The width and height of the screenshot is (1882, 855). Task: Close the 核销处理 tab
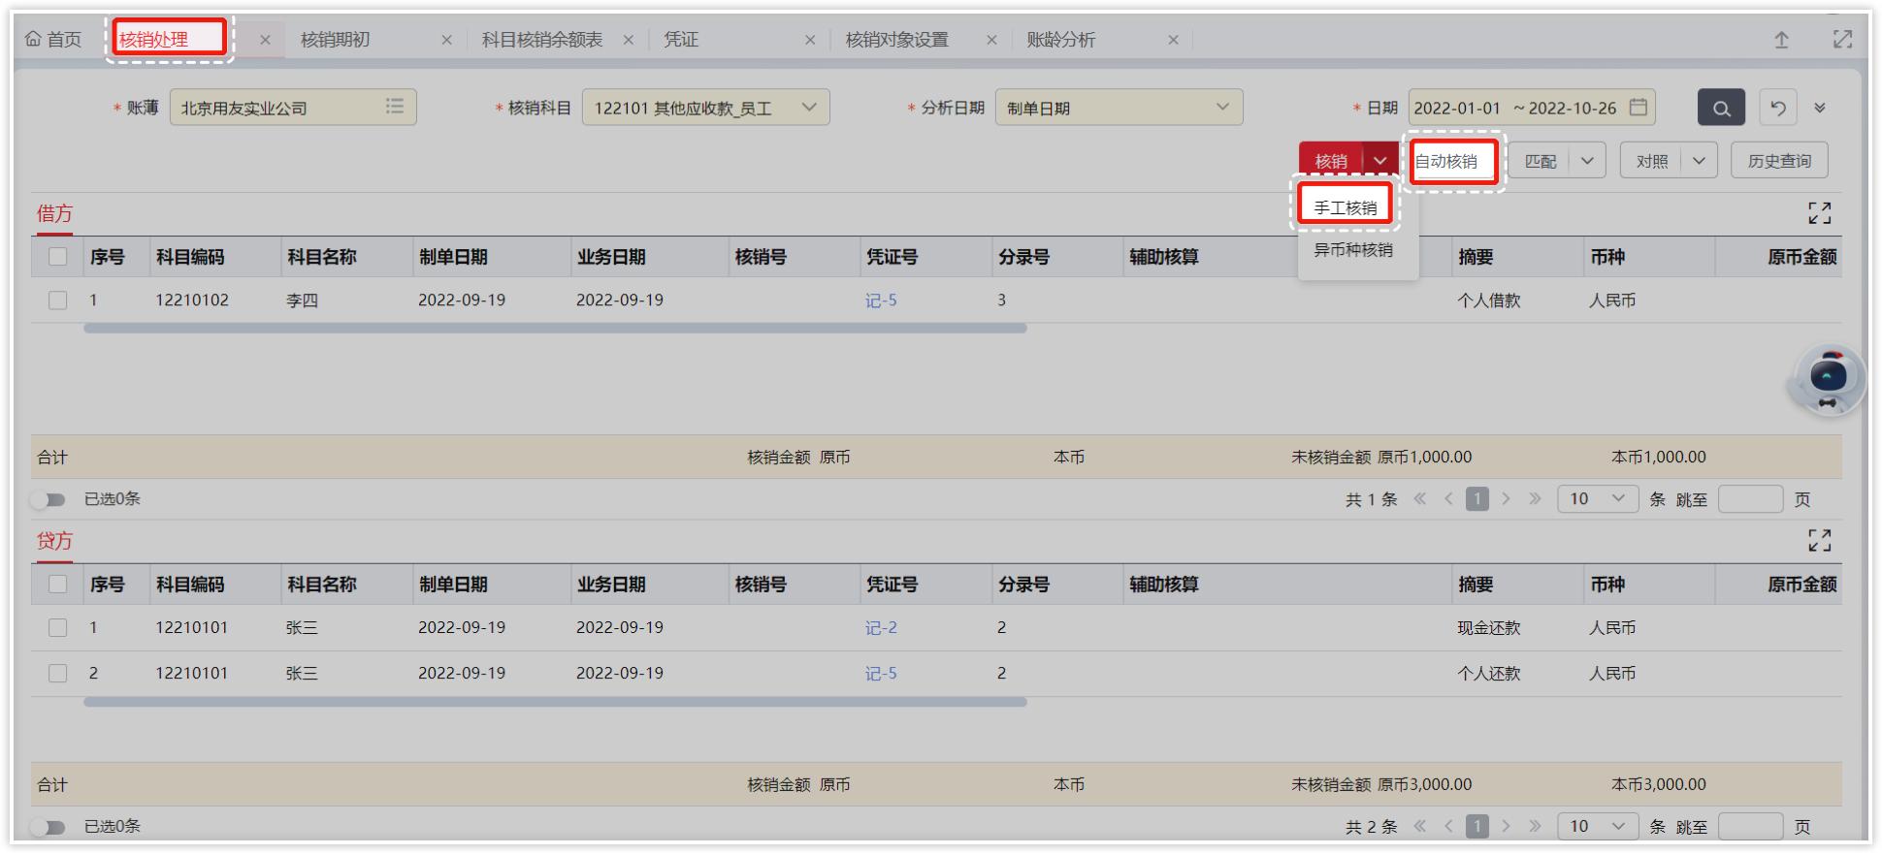click(265, 40)
